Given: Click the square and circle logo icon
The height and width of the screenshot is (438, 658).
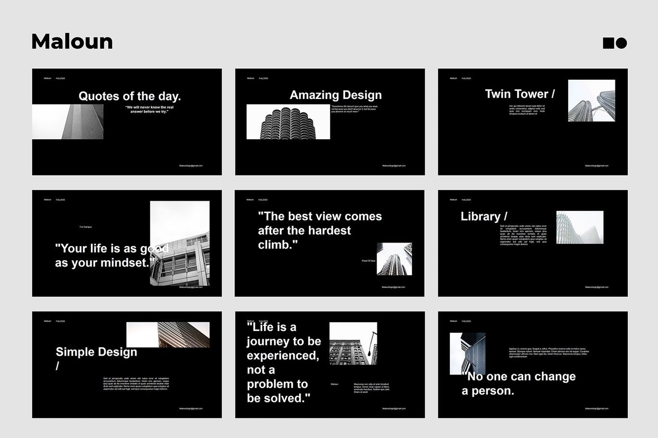Looking at the screenshot, I should [615, 43].
